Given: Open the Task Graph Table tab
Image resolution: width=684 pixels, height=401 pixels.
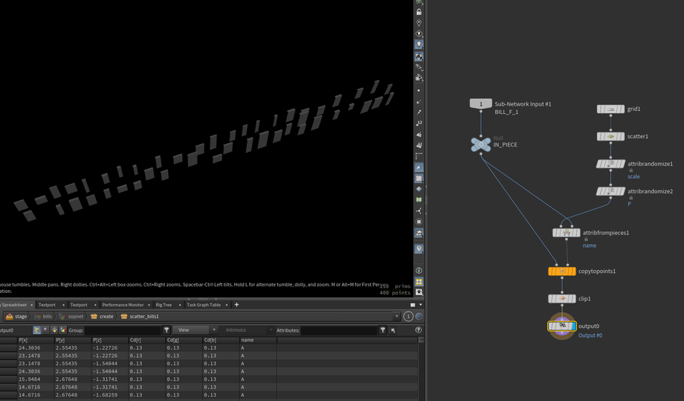Looking at the screenshot, I should (204, 304).
